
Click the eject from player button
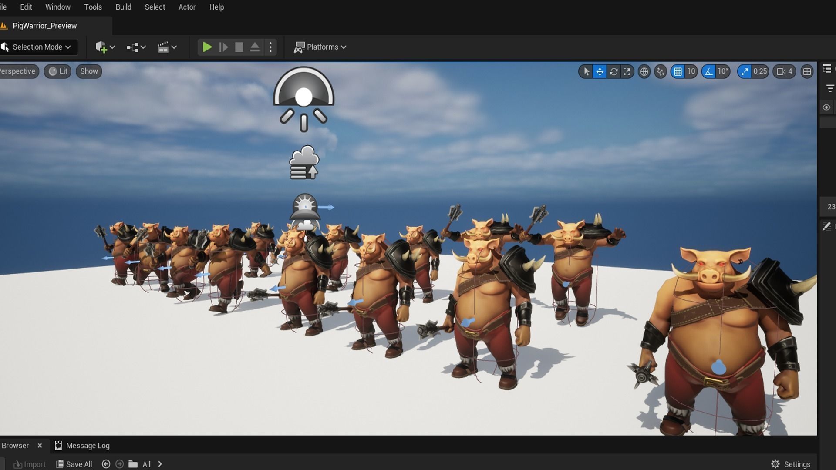255,47
